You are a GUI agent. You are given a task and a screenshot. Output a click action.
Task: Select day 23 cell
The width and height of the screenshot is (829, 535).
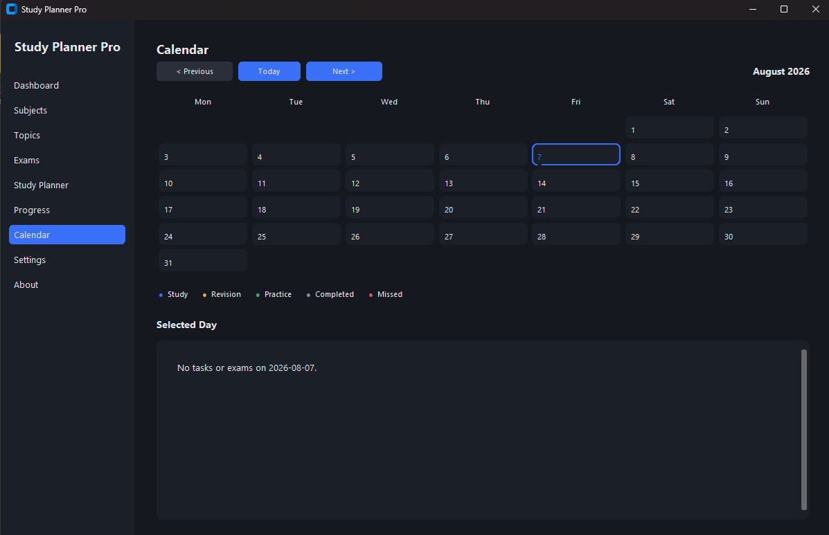tap(763, 208)
